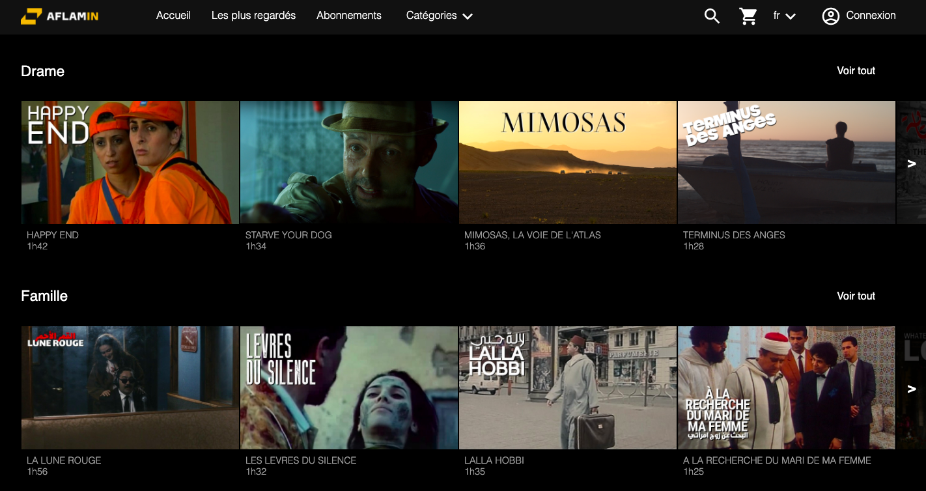This screenshot has height=491, width=926.
Task: Click the Drame section heading
Action: click(42, 71)
